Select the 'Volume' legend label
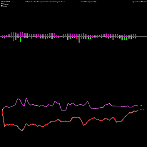This screenshot has width=147, height=147. (6, 4)
